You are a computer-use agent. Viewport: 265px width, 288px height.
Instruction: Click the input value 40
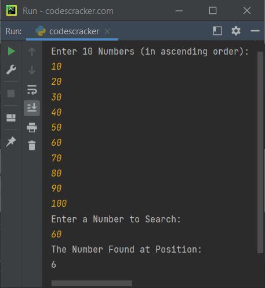coord(56,112)
